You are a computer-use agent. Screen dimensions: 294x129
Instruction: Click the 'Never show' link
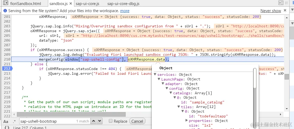[x=271, y=11]
